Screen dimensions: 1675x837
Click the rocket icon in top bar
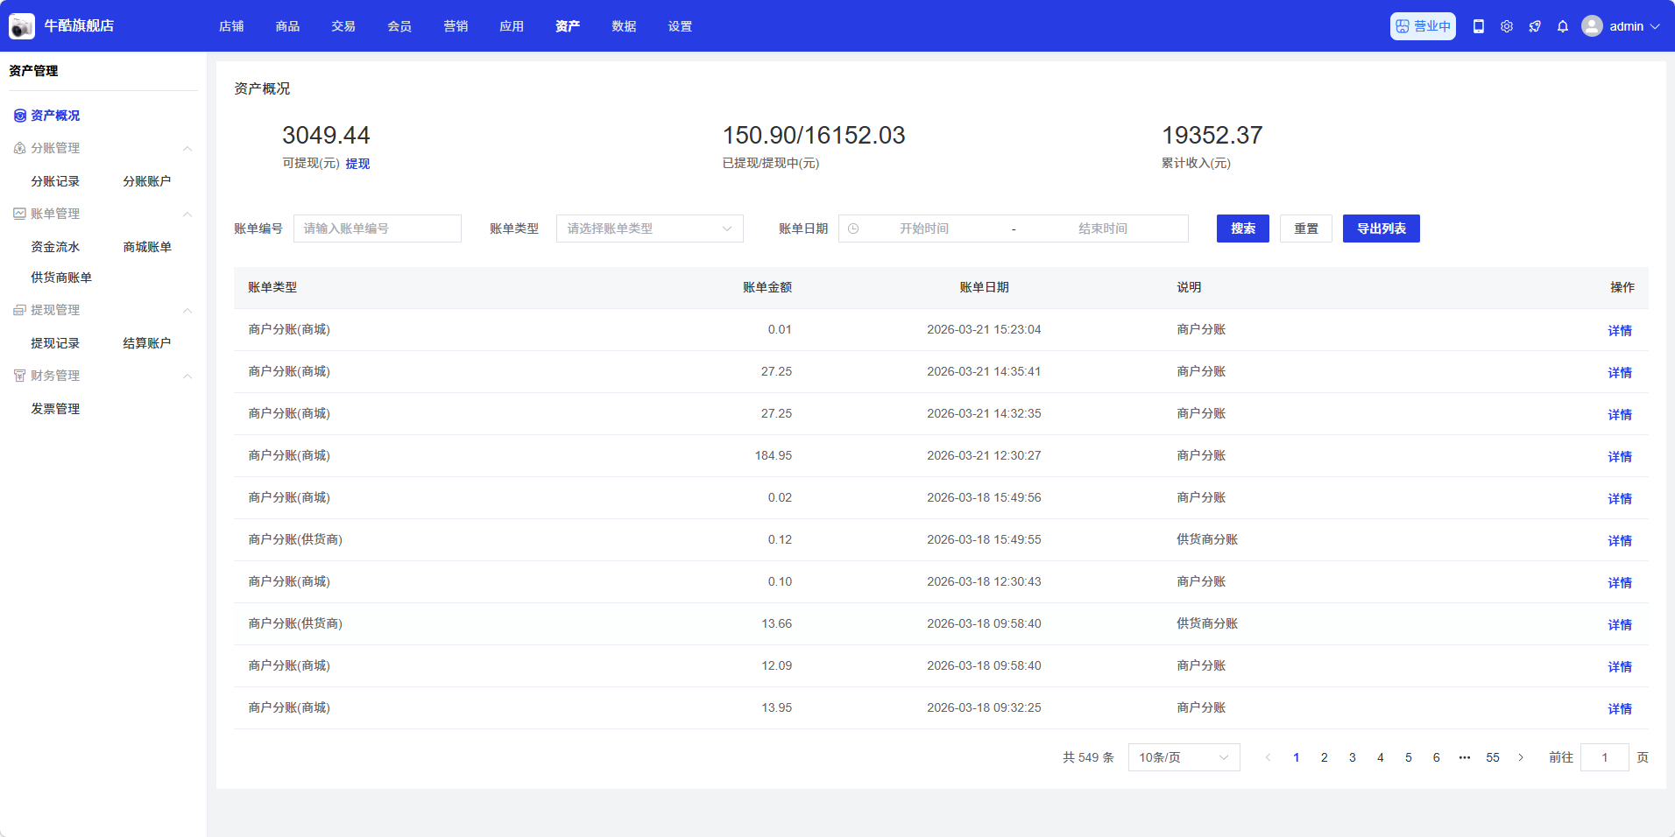click(x=1535, y=26)
